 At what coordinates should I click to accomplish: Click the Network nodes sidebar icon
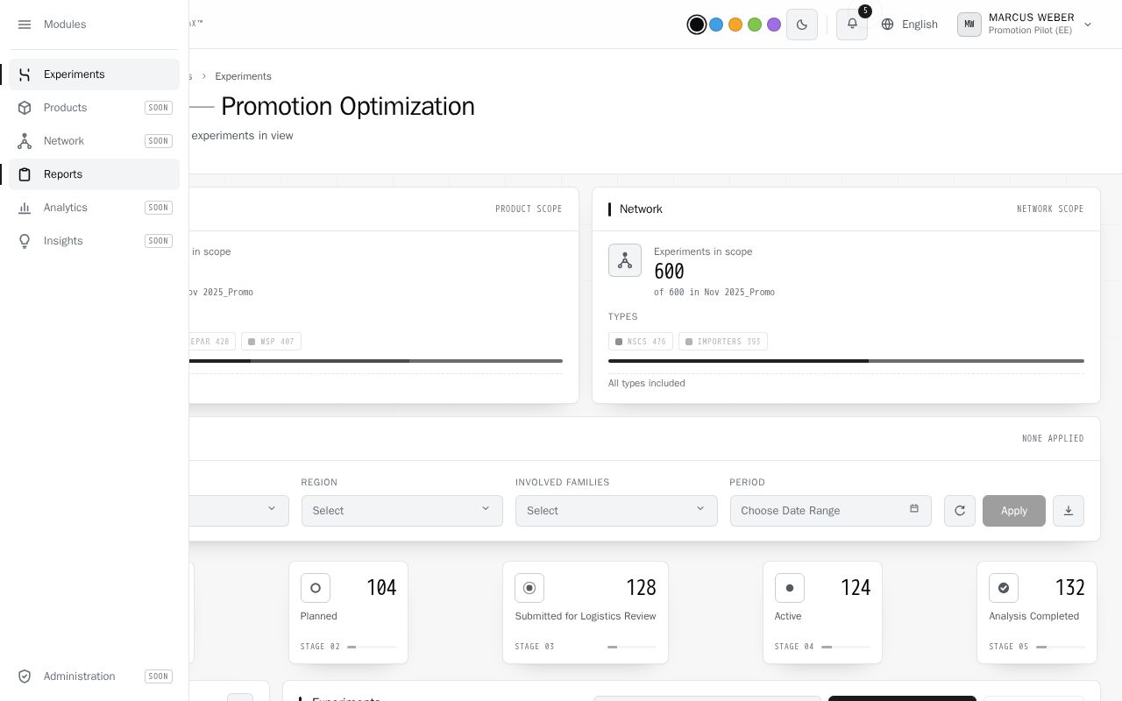pos(25,141)
